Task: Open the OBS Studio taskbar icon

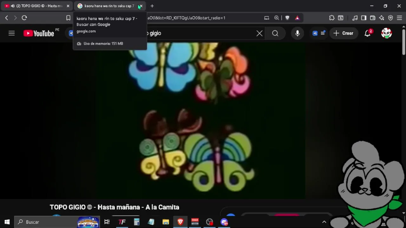Action: click(x=210, y=222)
